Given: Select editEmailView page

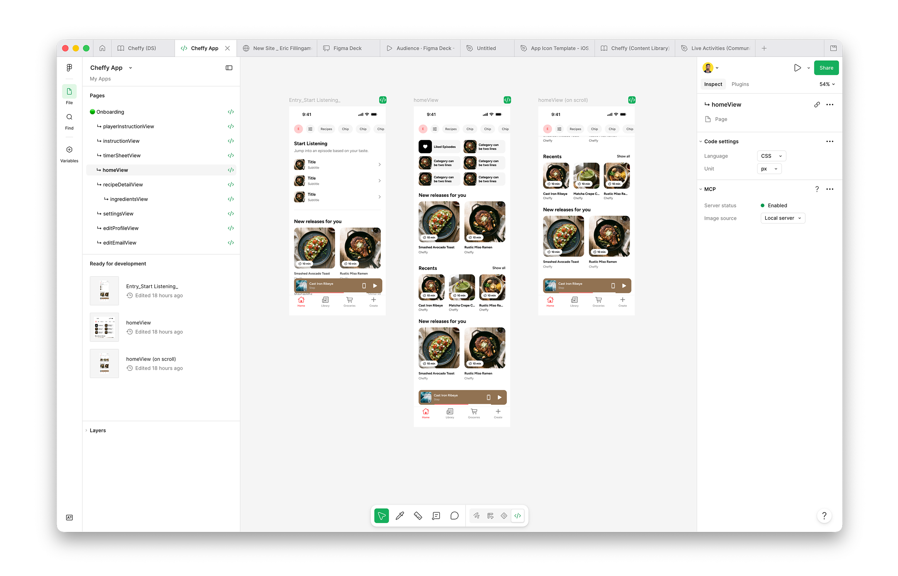Looking at the screenshot, I should point(161,243).
